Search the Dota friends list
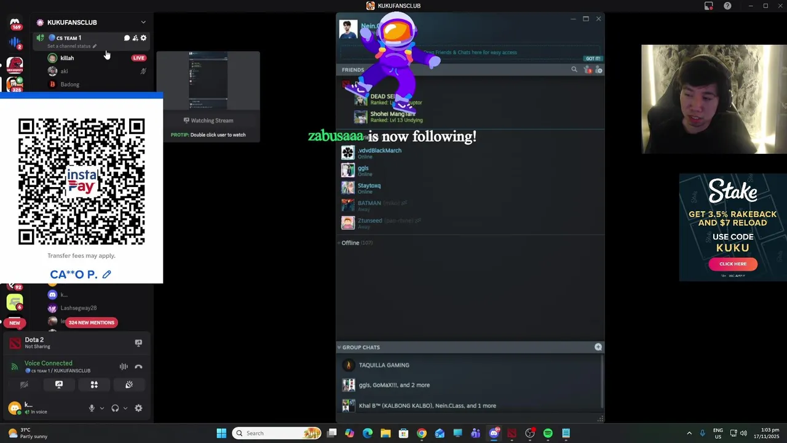787x443 pixels. point(574,70)
